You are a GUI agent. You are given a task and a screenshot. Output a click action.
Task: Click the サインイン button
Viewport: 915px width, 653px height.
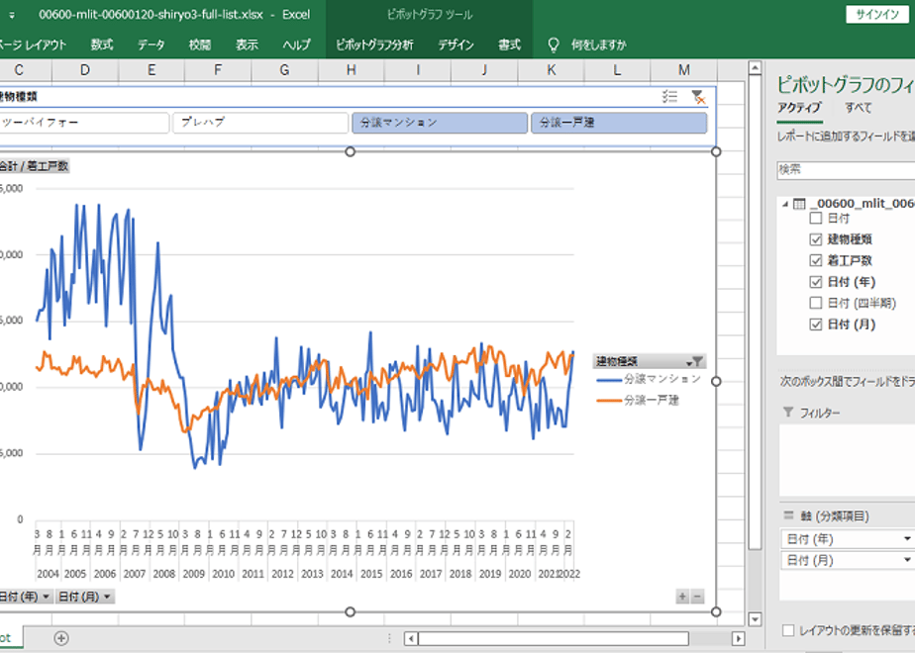pyautogui.click(x=877, y=15)
